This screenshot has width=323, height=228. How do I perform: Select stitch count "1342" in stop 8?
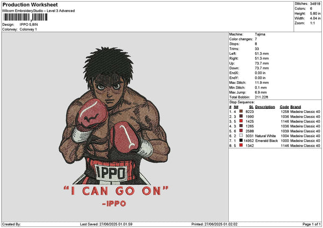tap(249, 146)
